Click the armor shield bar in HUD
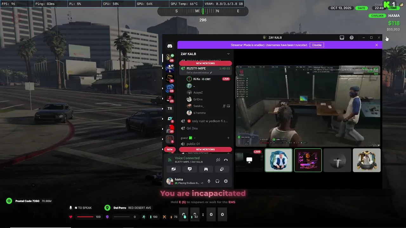Screen dimensions: 406x228 coord(121,217)
